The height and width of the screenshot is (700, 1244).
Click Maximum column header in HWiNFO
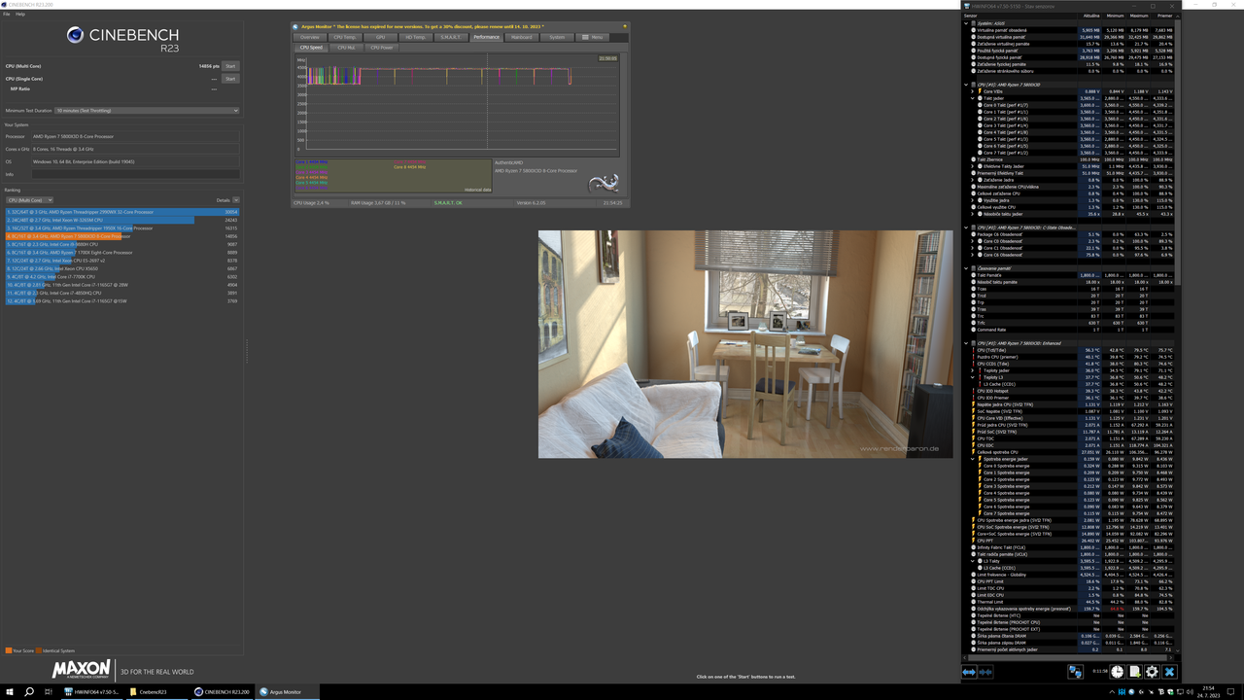click(x=1139, y=16)
